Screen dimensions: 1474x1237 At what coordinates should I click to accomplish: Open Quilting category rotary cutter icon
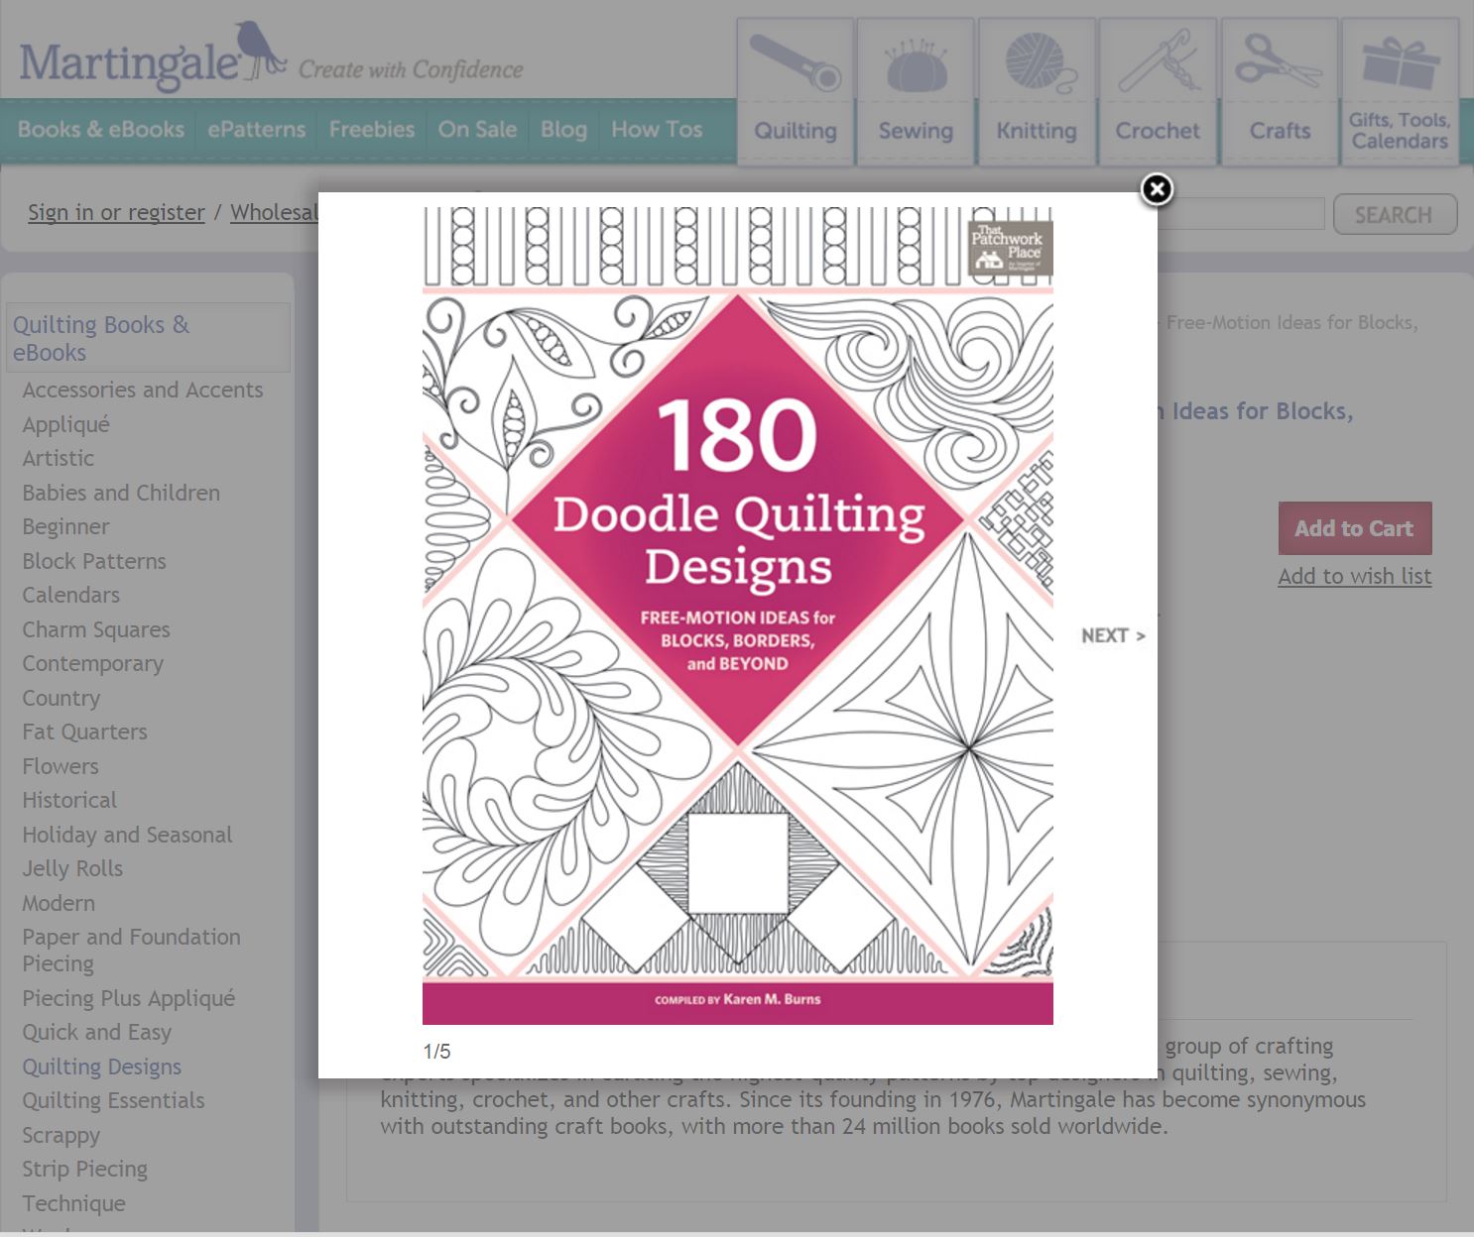(796, 62)
